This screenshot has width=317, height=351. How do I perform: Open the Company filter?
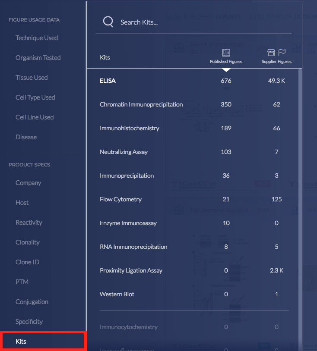(x=28, y=183)
